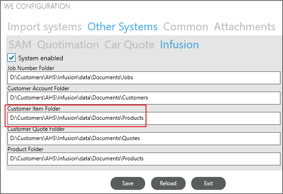
Task: Switch to the Import systems tab
Action: coord(45,27)
